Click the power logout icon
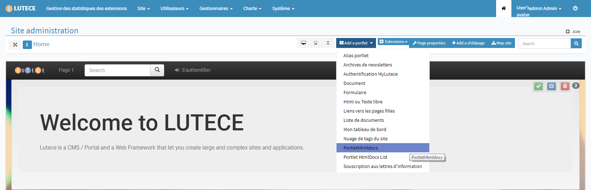 pyautogui.click(x=575, y=8)
